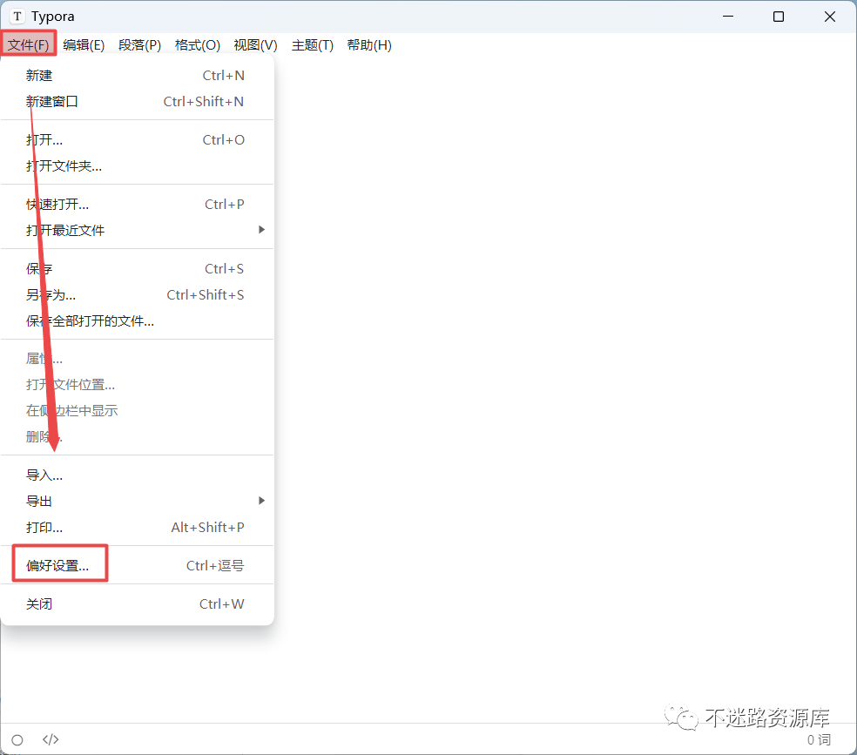The image size is (857, 755).
Task: Open the 段落(P) menu
Action: (x=140, y=44)
